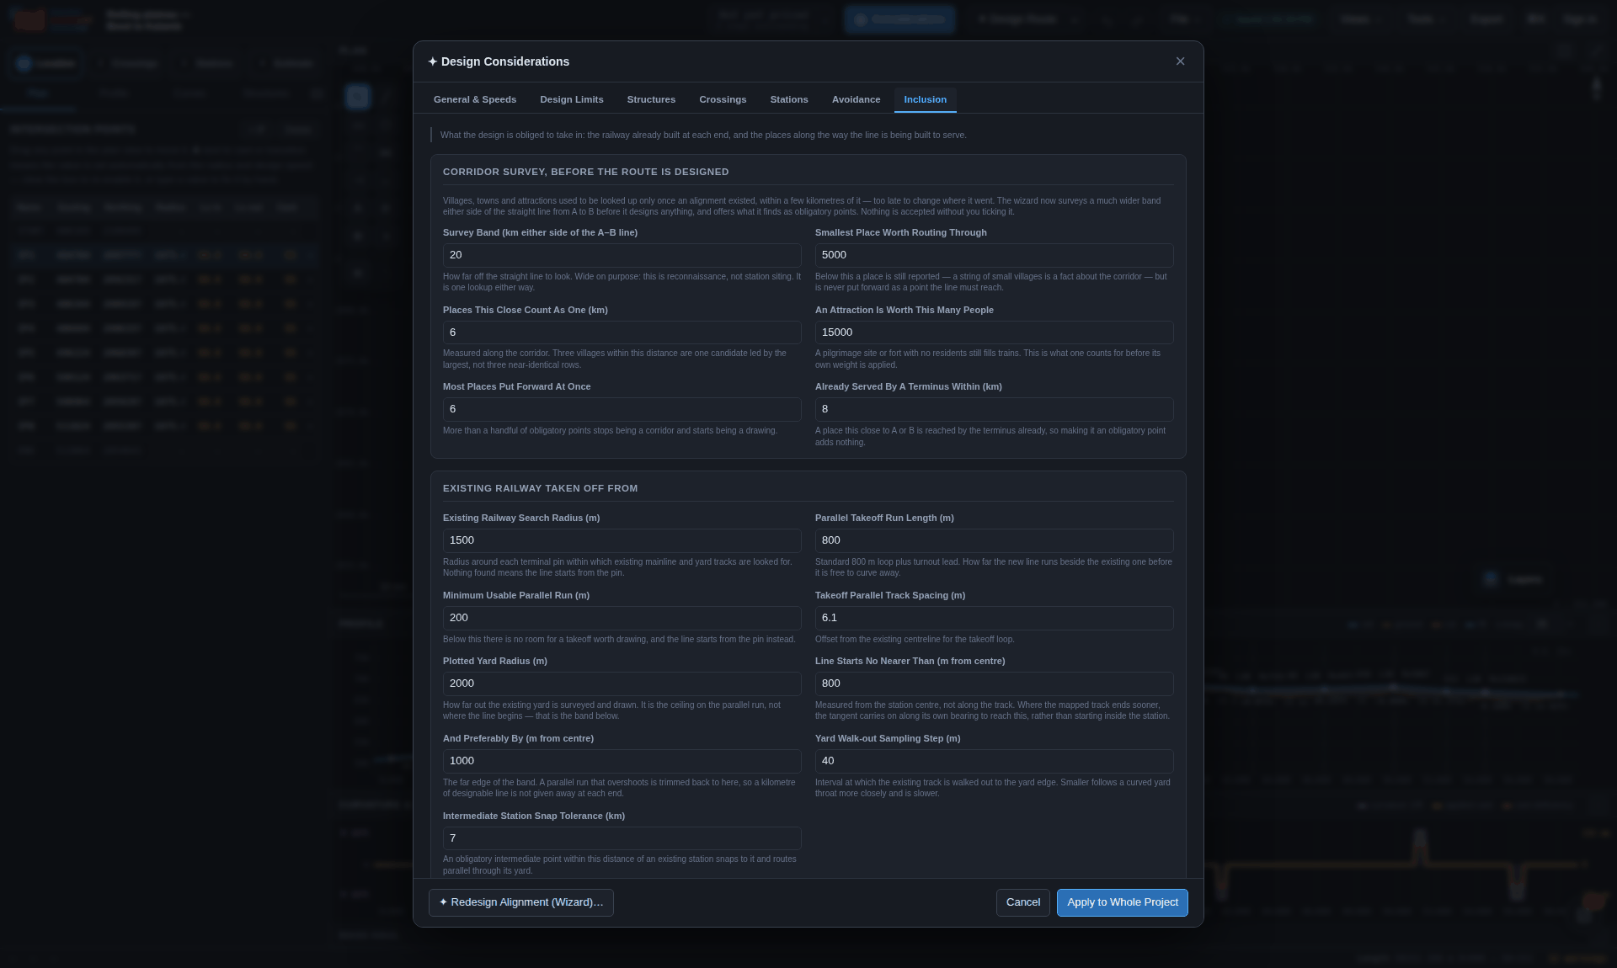1617x968 pixels.
Task: Close the Design Considerations dialog
Action: [x=1180, y=61]
